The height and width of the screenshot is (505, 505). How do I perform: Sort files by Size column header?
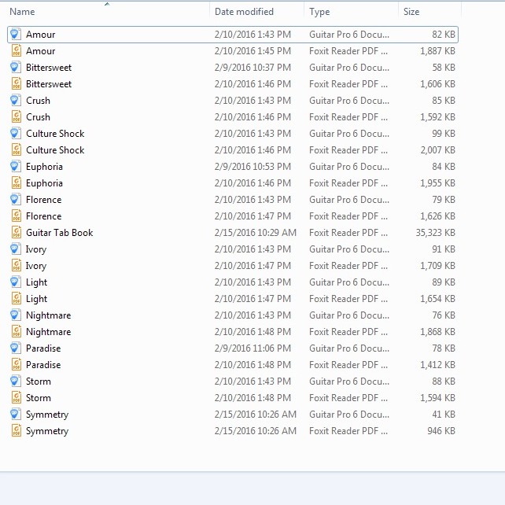pyautogui.click(x=411, y=12)
